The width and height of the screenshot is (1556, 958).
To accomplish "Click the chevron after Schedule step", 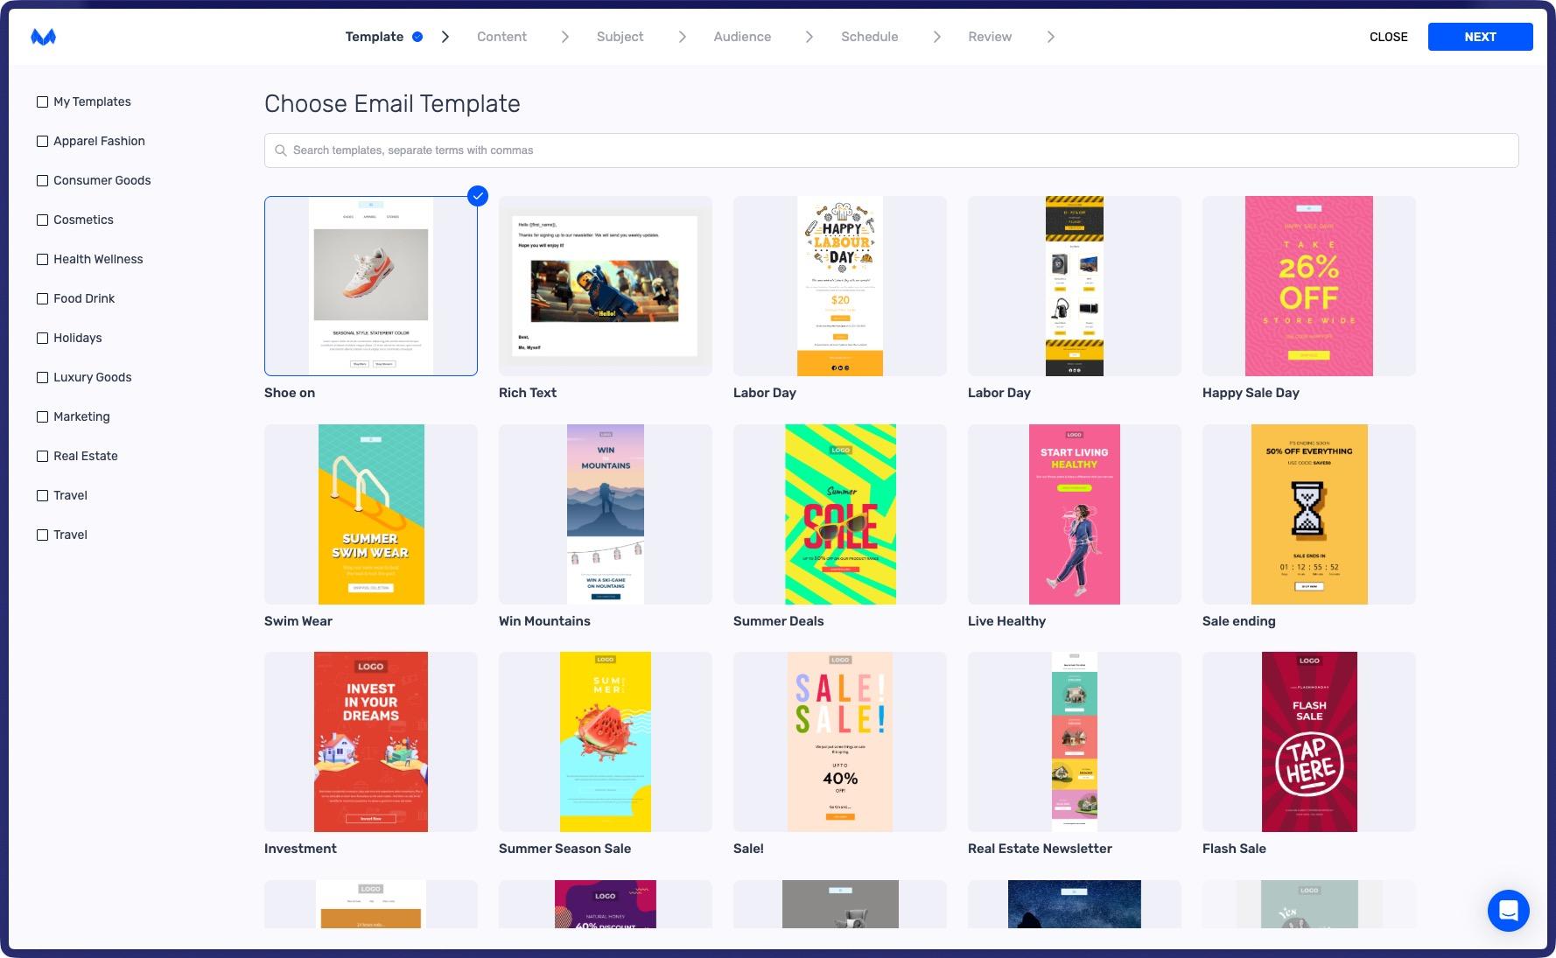I will click(937, 37).
